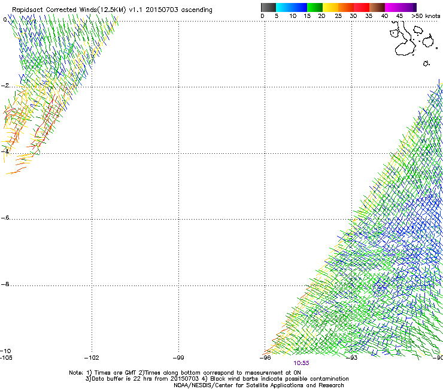
Task: Click the cyan 5-10 knots legend segment
Action: coord(284,7)
